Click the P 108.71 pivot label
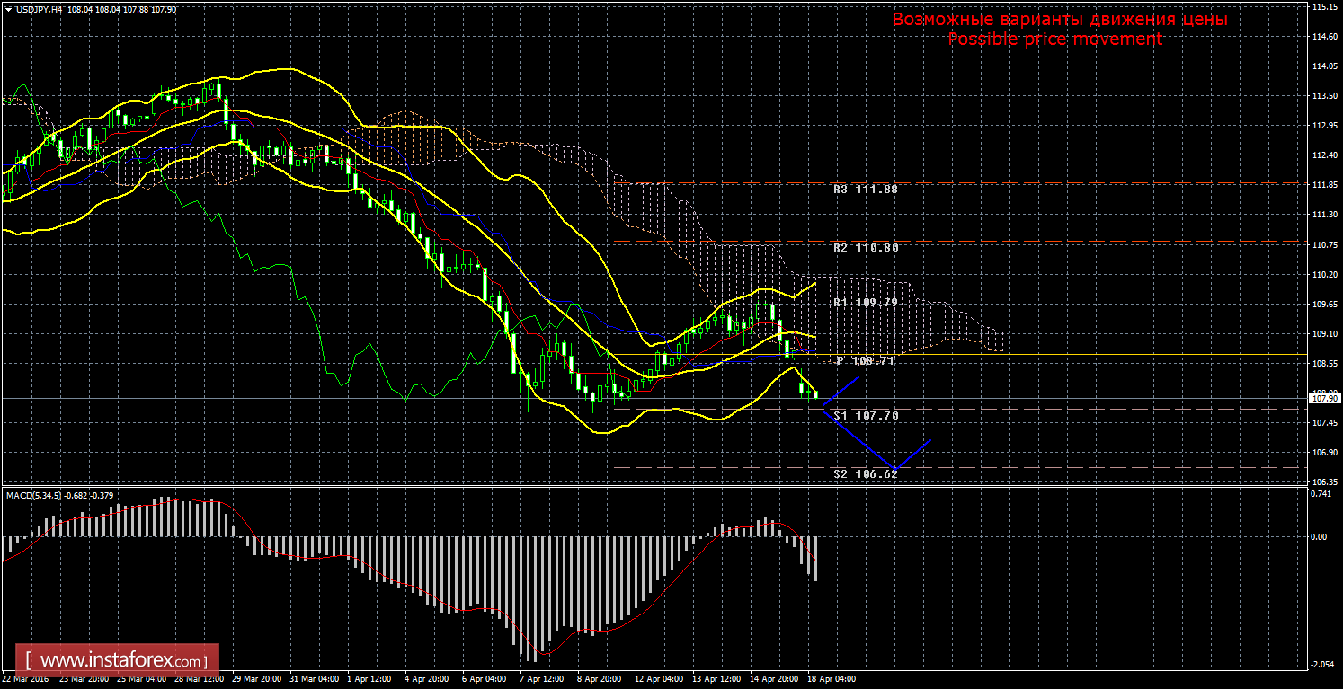Screen dimensions: 1343x689 (x=867, y=360)
